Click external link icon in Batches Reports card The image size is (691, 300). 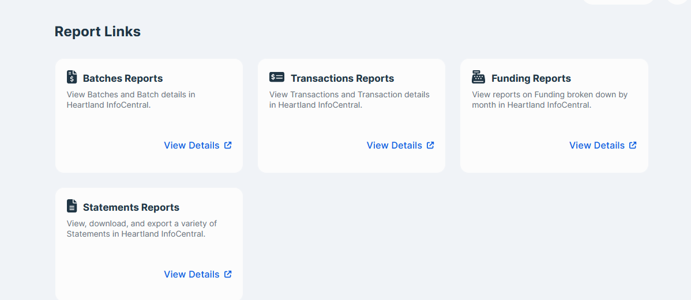pyautogui.click(x=228, y=145)
